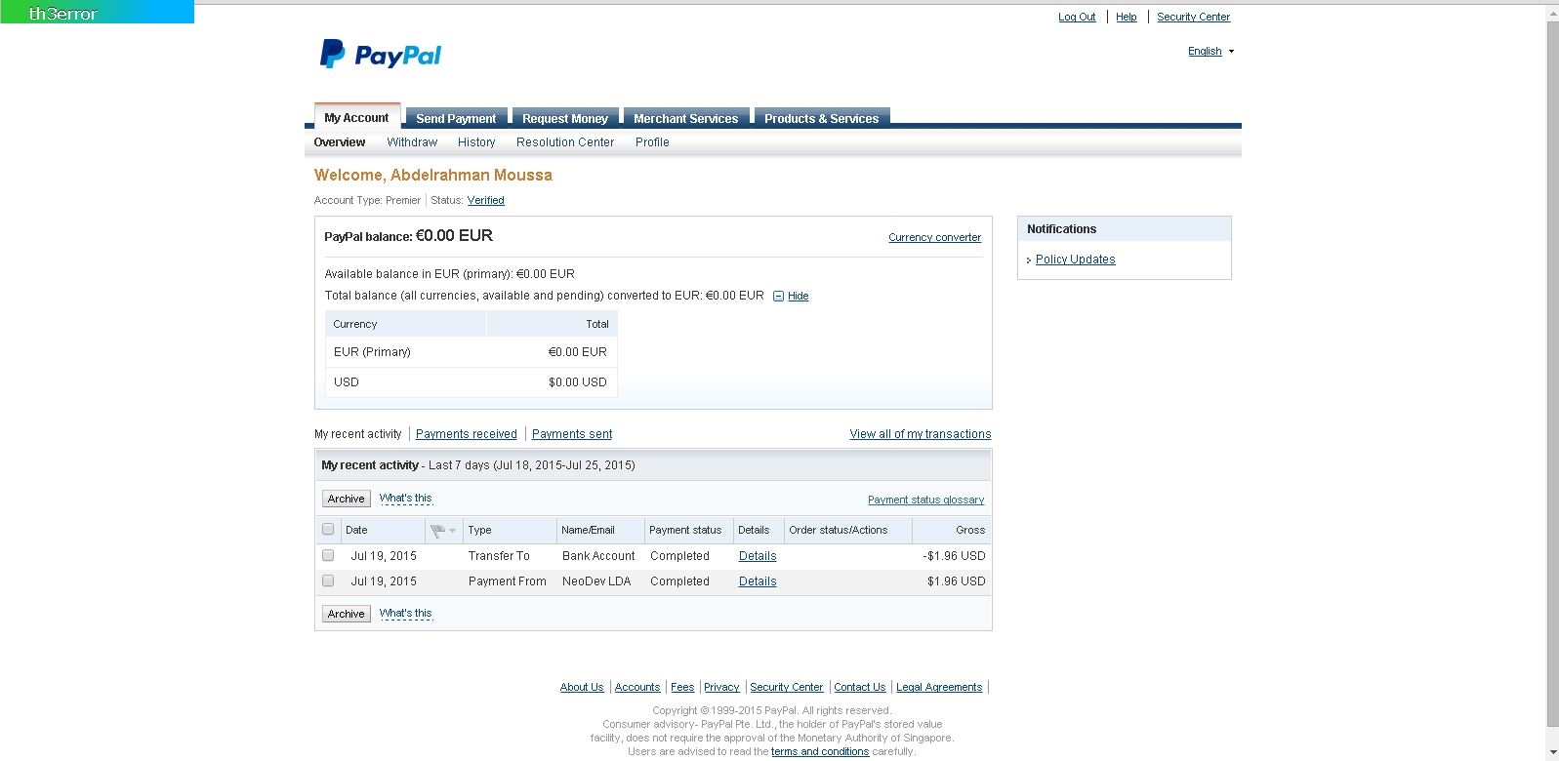Open the Accounts footer link
Viewport: 1559px width, 761px height.
pos(637,687)
